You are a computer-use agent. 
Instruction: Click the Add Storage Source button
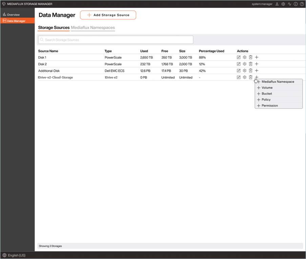click(x=108, y=15)
